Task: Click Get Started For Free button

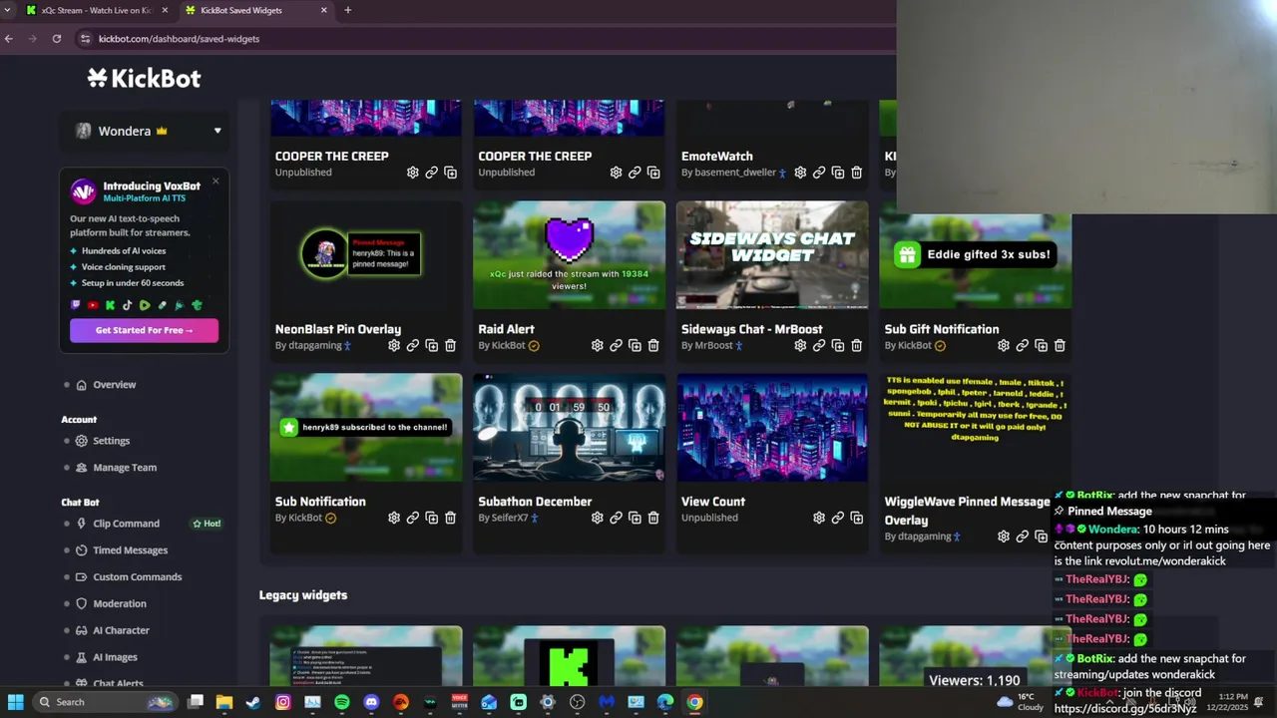Action: pyautogui.click(x=144, y=330)
